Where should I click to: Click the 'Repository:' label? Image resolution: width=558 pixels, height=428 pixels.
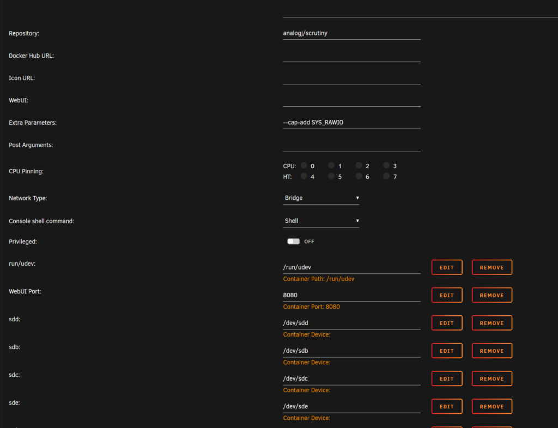point(24,33)
